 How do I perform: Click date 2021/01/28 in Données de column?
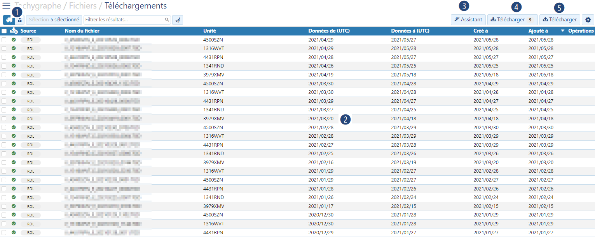321,189
